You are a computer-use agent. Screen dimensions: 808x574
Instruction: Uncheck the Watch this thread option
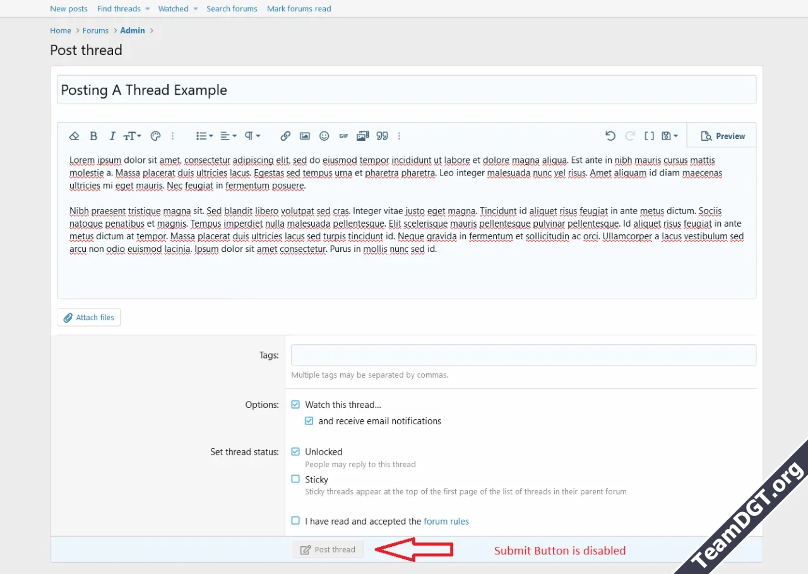(x=295, y=404)
